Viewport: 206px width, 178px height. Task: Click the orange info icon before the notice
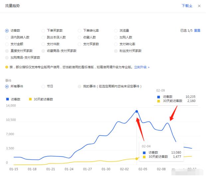pyautogui.click(x=7, y=67)
